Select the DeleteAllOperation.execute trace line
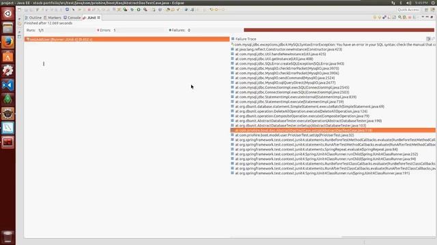Viewport: 437px width, 245px height. pos(299,111)
